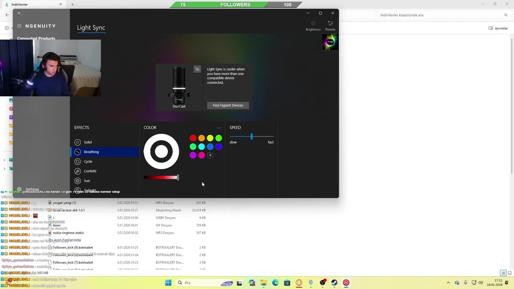Choose the Cycle lighting effect
Image resolution: width=514 pixels, height=289 pixels.
pyautogui.click(x=105, y=161)
